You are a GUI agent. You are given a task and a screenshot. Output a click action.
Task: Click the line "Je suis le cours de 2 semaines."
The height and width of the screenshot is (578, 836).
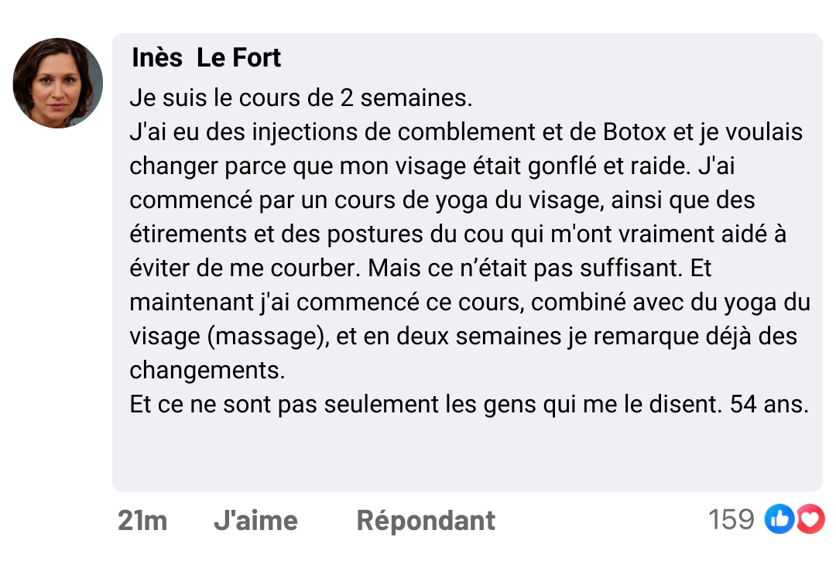[x=300, y=99]
